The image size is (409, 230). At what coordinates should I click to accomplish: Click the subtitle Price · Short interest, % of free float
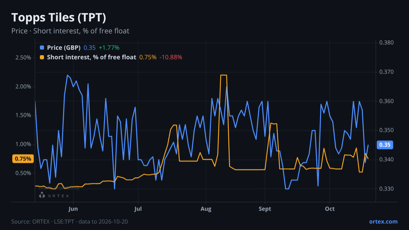click(x=70, y=31)
